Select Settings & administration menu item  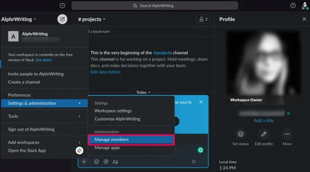[44, 103]
